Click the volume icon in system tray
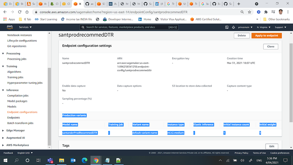Screen dimensions: 293x165 pos(242,160)
